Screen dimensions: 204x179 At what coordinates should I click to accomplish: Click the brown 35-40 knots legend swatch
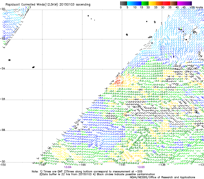[174, 3]
